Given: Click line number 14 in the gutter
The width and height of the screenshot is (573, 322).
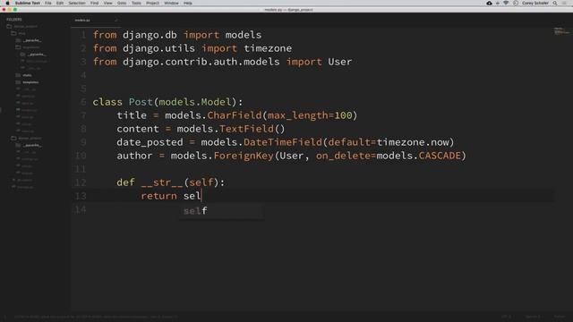Looking at the screenshot, I should pyautogui.click(x=81, y=209).
